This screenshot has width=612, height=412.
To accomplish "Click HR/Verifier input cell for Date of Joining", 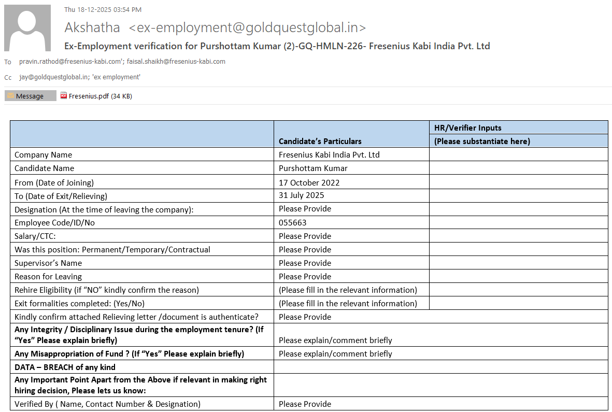I will click(518, 182).
